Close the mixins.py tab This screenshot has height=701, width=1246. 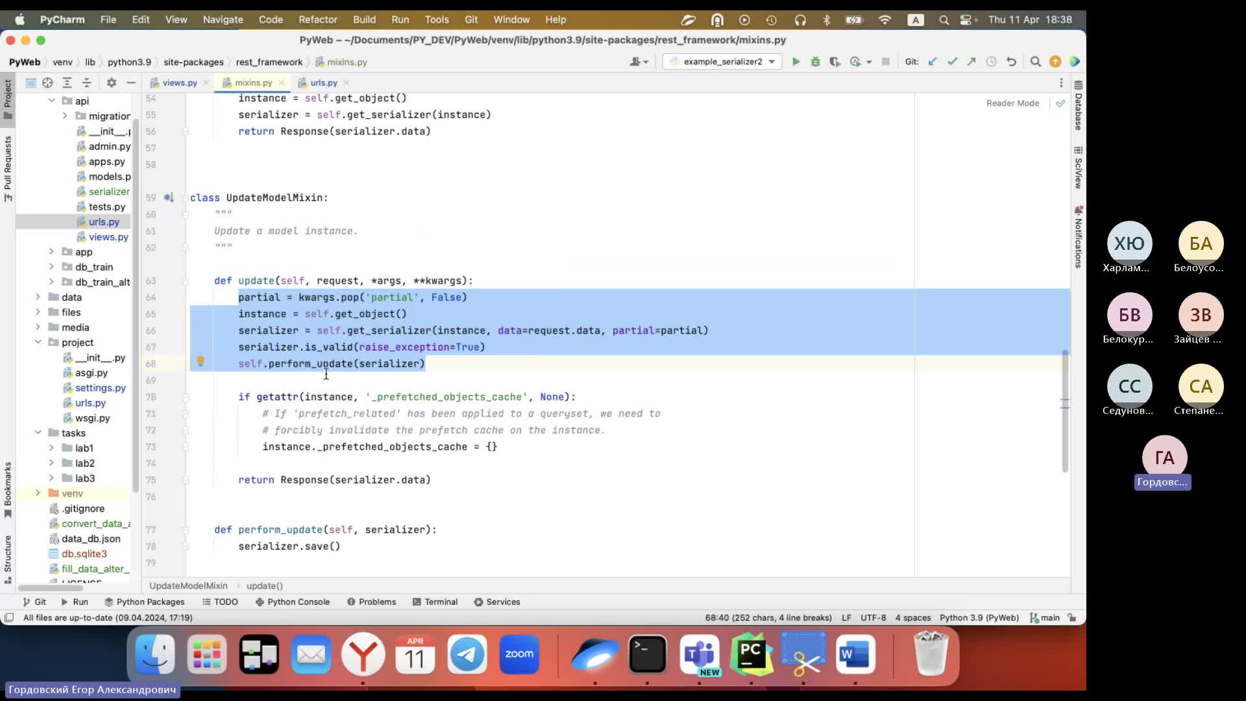click(281, 82)
